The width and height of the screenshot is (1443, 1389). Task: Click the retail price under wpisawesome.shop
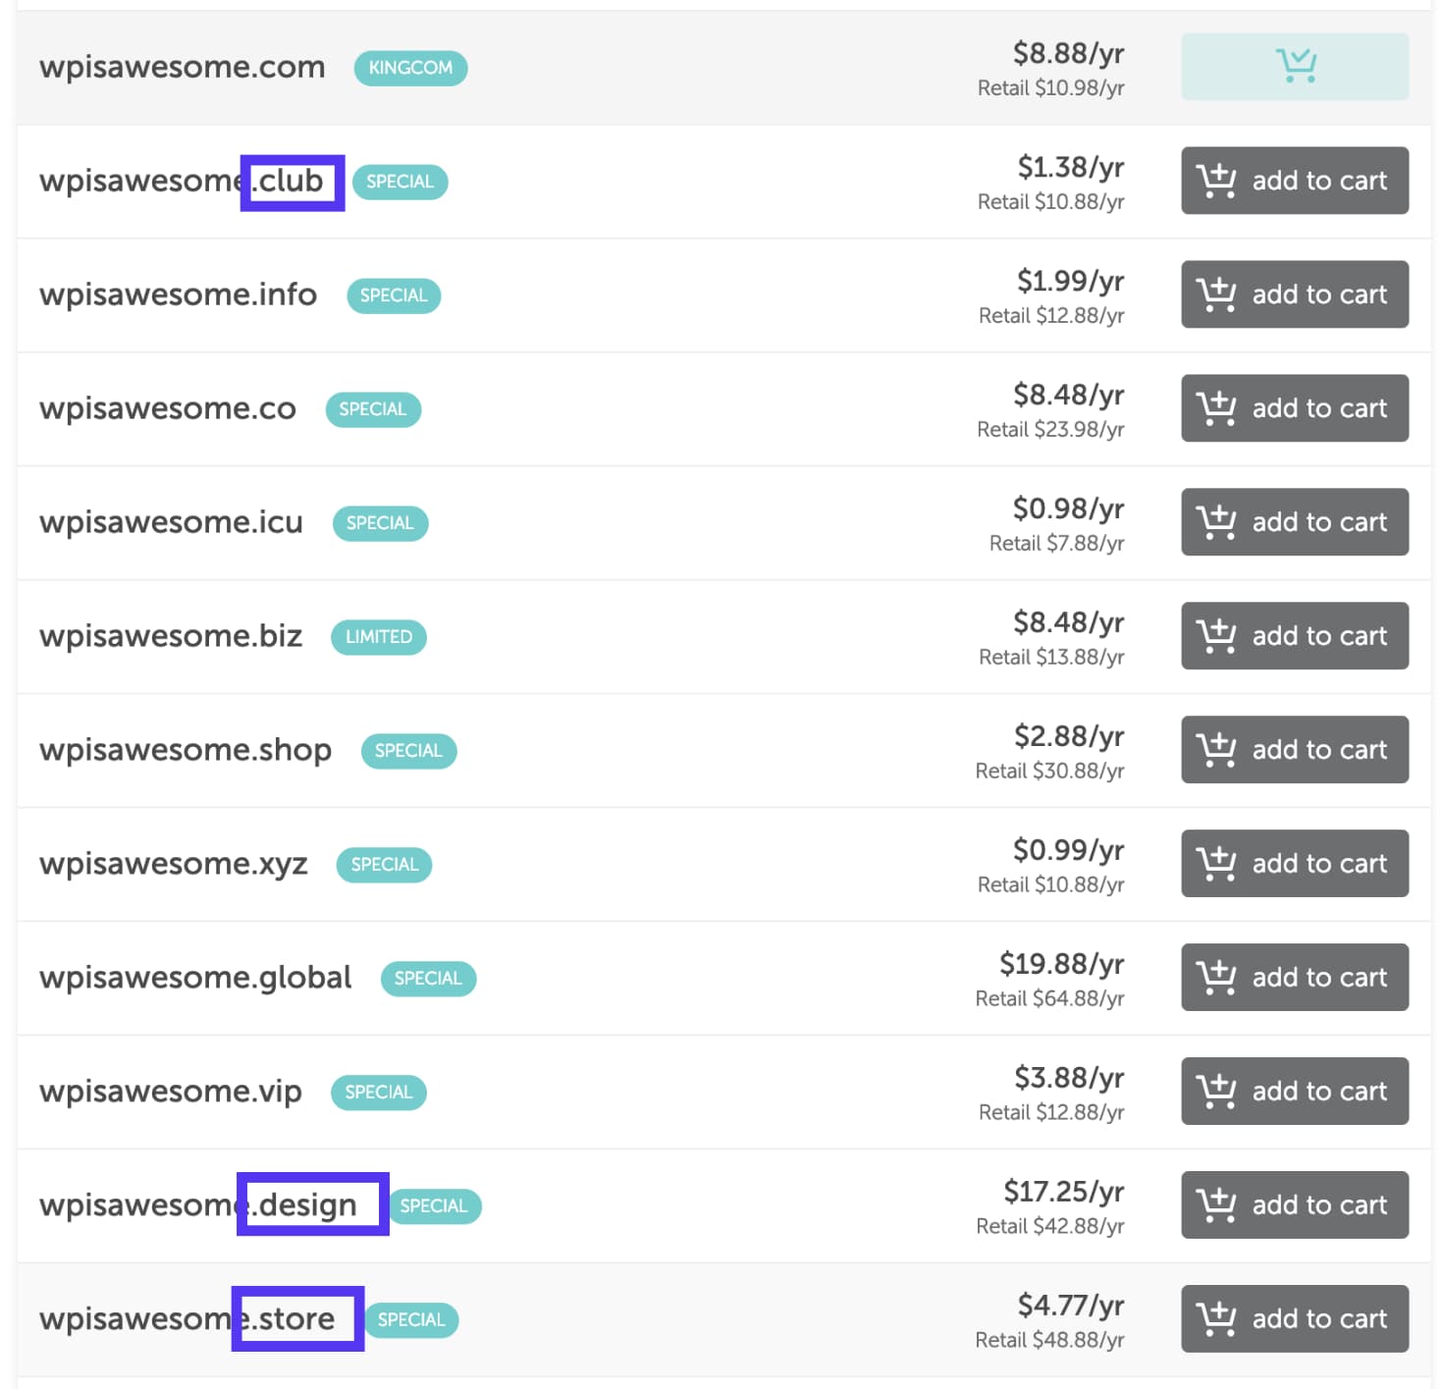click(x=1051, y=772)
